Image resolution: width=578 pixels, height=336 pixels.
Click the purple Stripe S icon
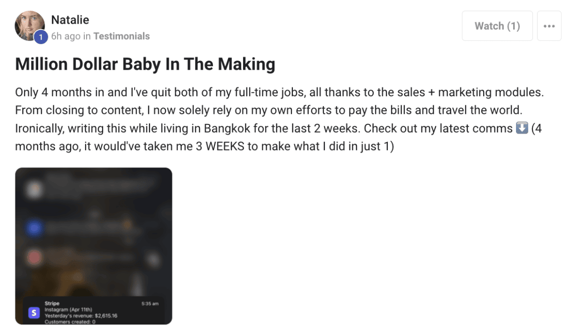(34, 313)
